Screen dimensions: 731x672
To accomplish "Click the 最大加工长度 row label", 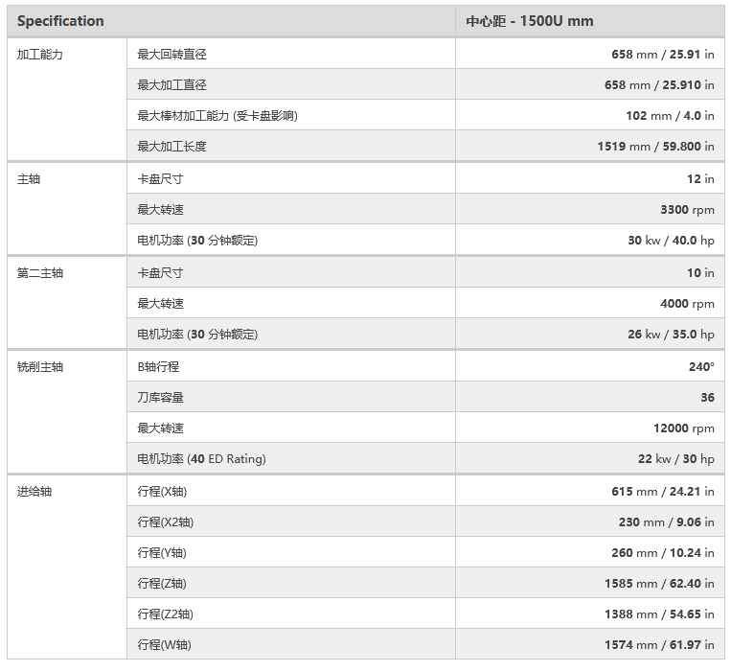I will [171, 147].
